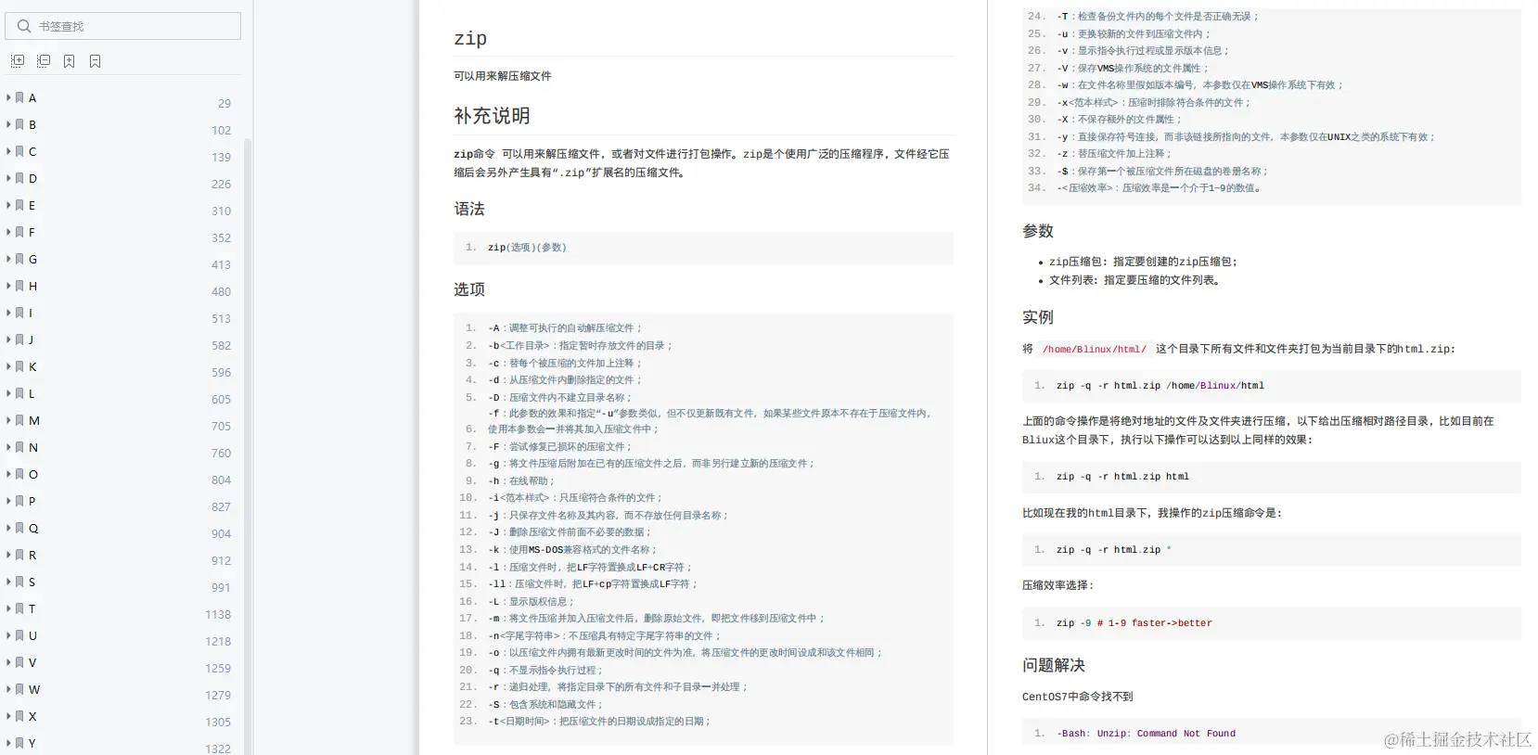Open bookmark labeled W
1538x755 pixels.
[x=34, y=689]
